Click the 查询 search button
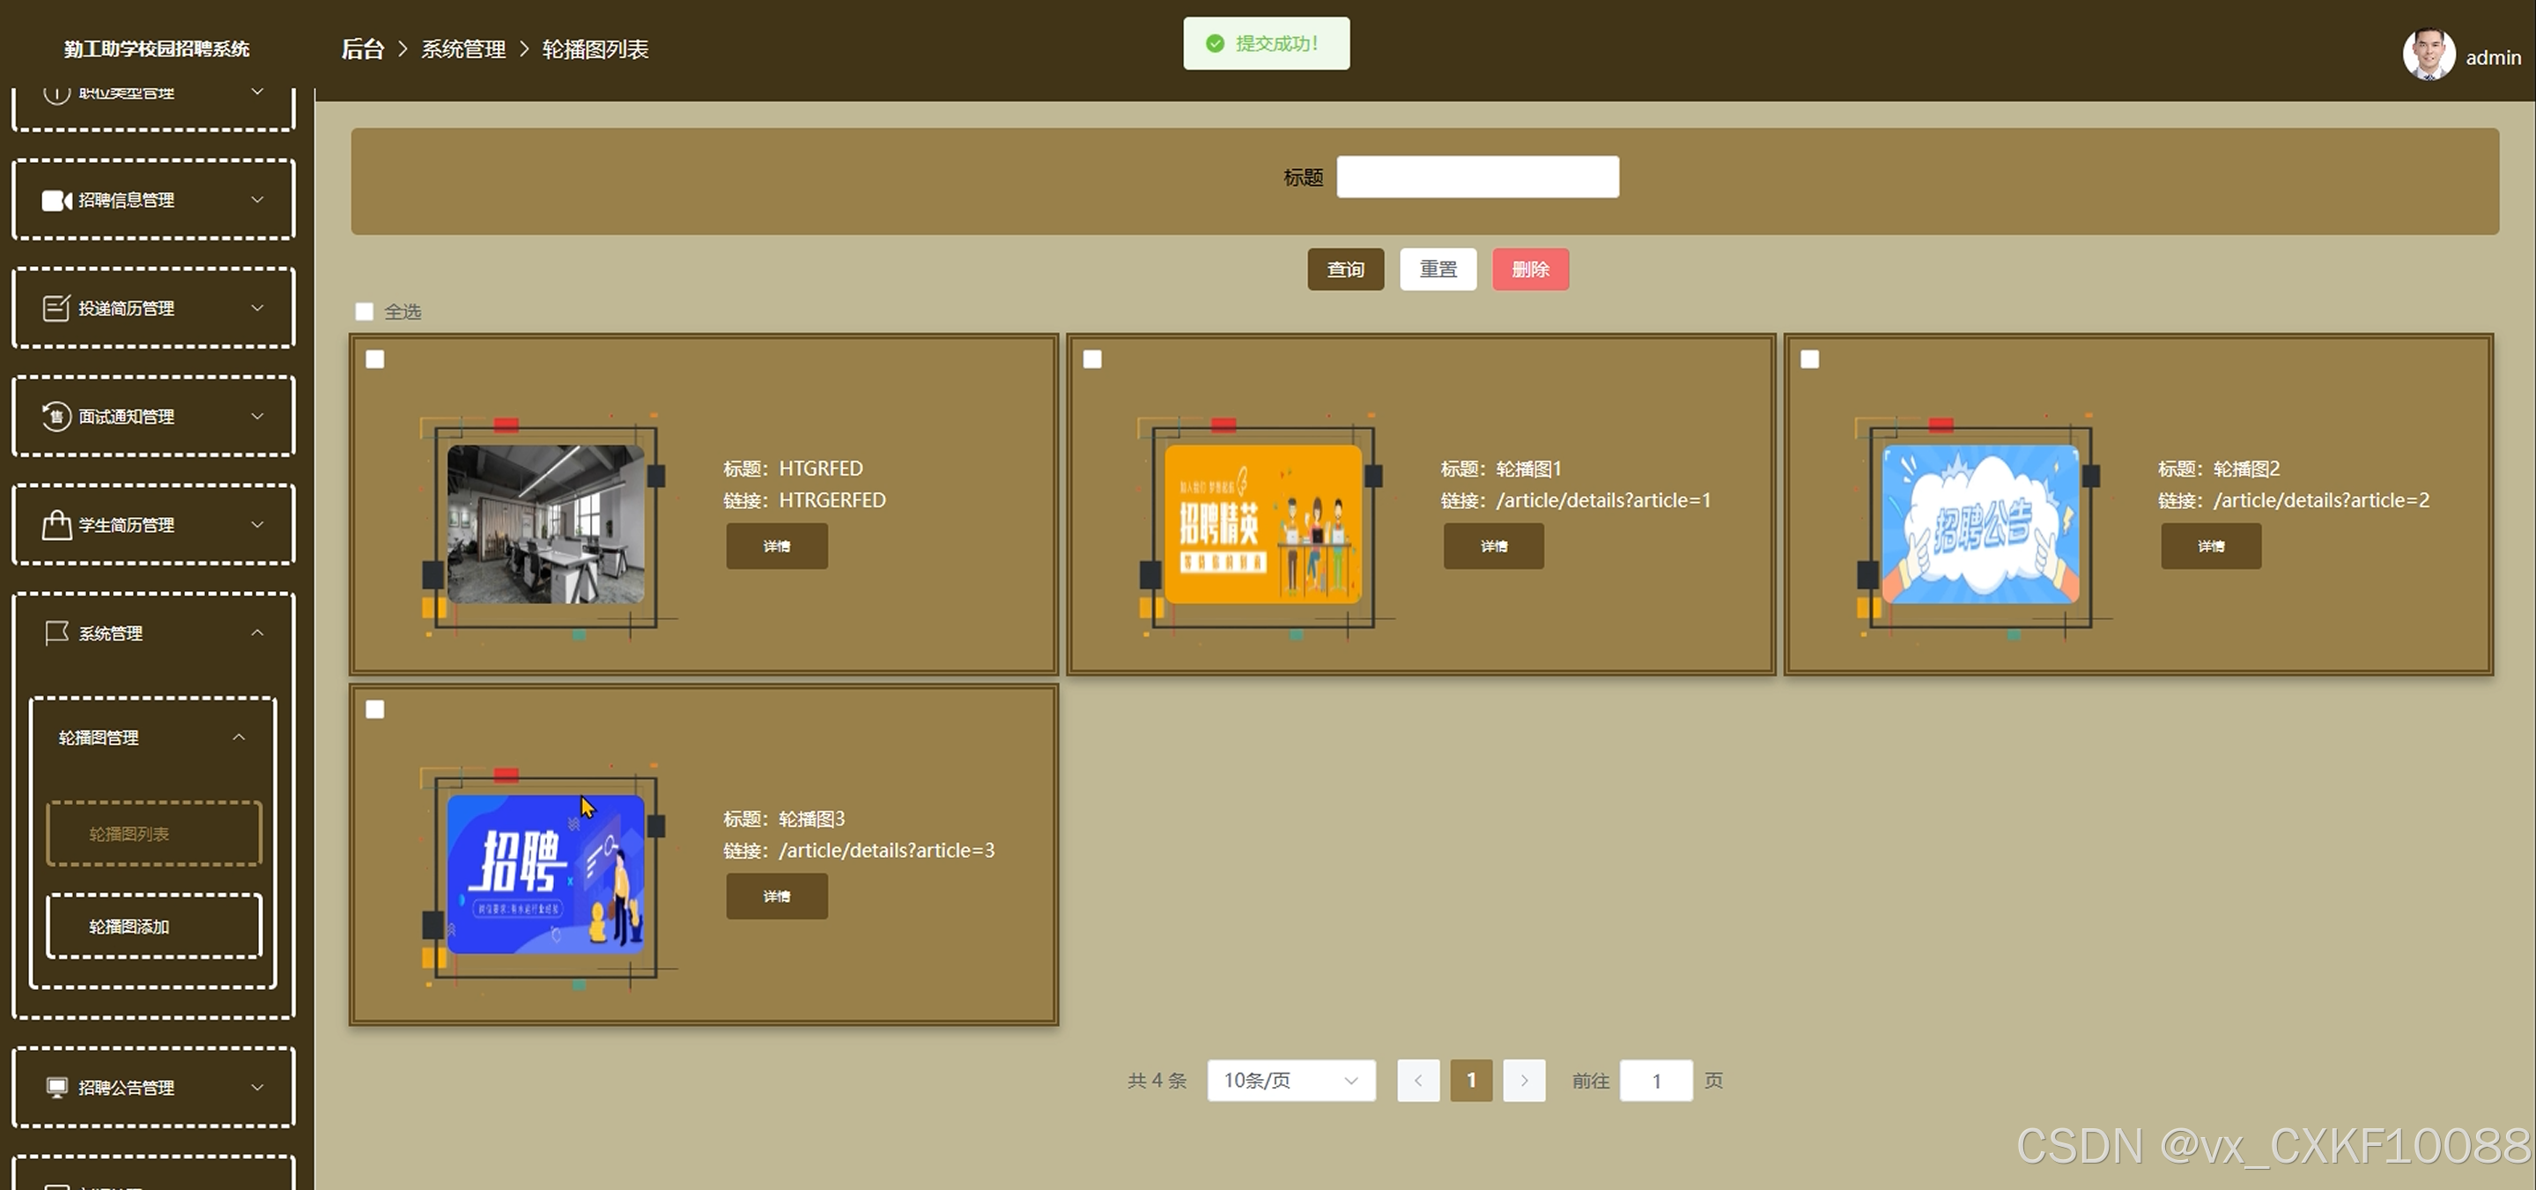Screen dimensions: 2536x1190 1345,269
